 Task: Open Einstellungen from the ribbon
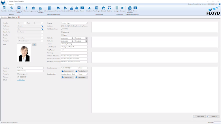[x=12, y=9]
